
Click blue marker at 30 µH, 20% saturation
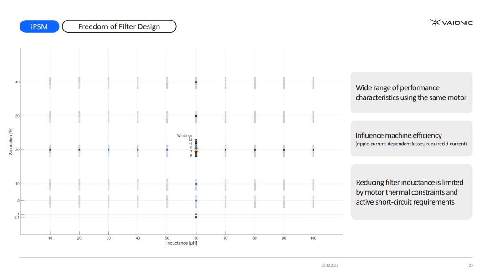108,150
